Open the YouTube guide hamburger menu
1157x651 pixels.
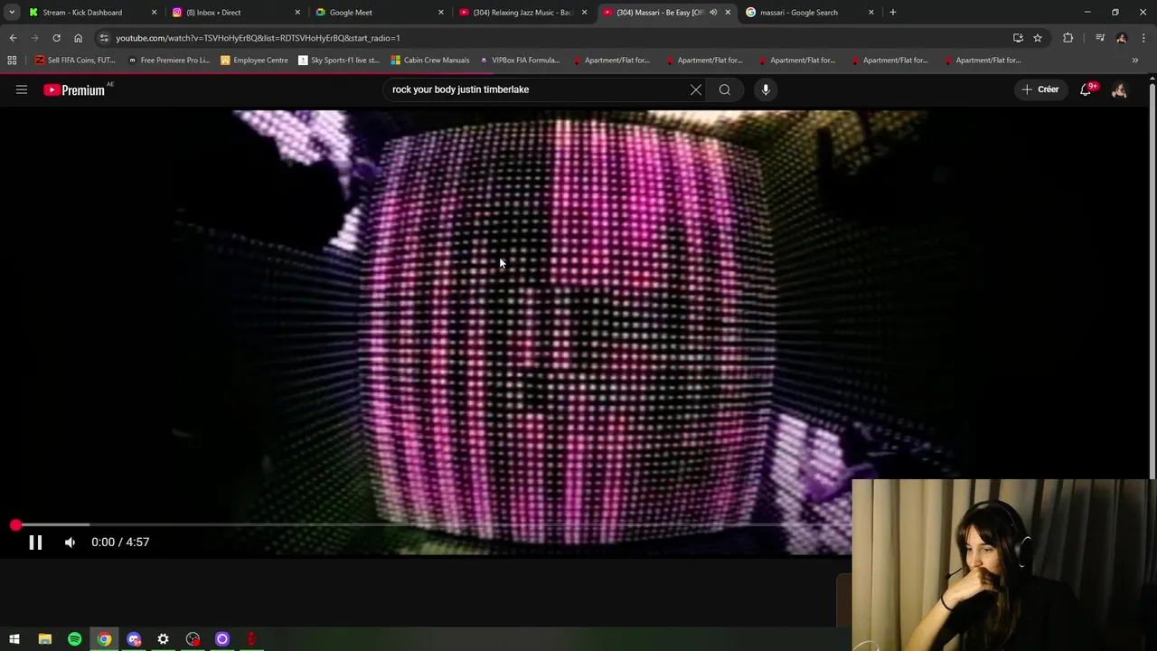(x=22, y=90)
